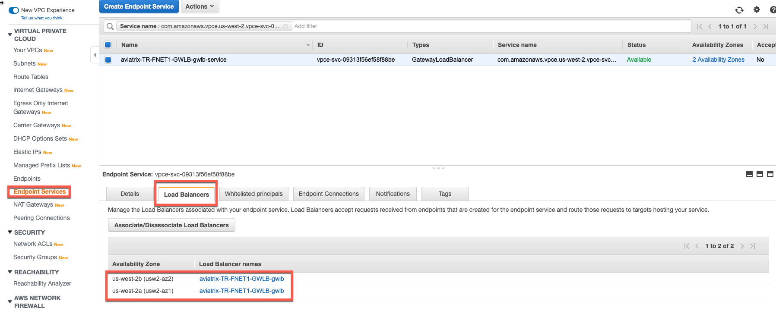Click Tell us what you think link
The width and height of the screenshot is (776, 311).
[42, 18]
